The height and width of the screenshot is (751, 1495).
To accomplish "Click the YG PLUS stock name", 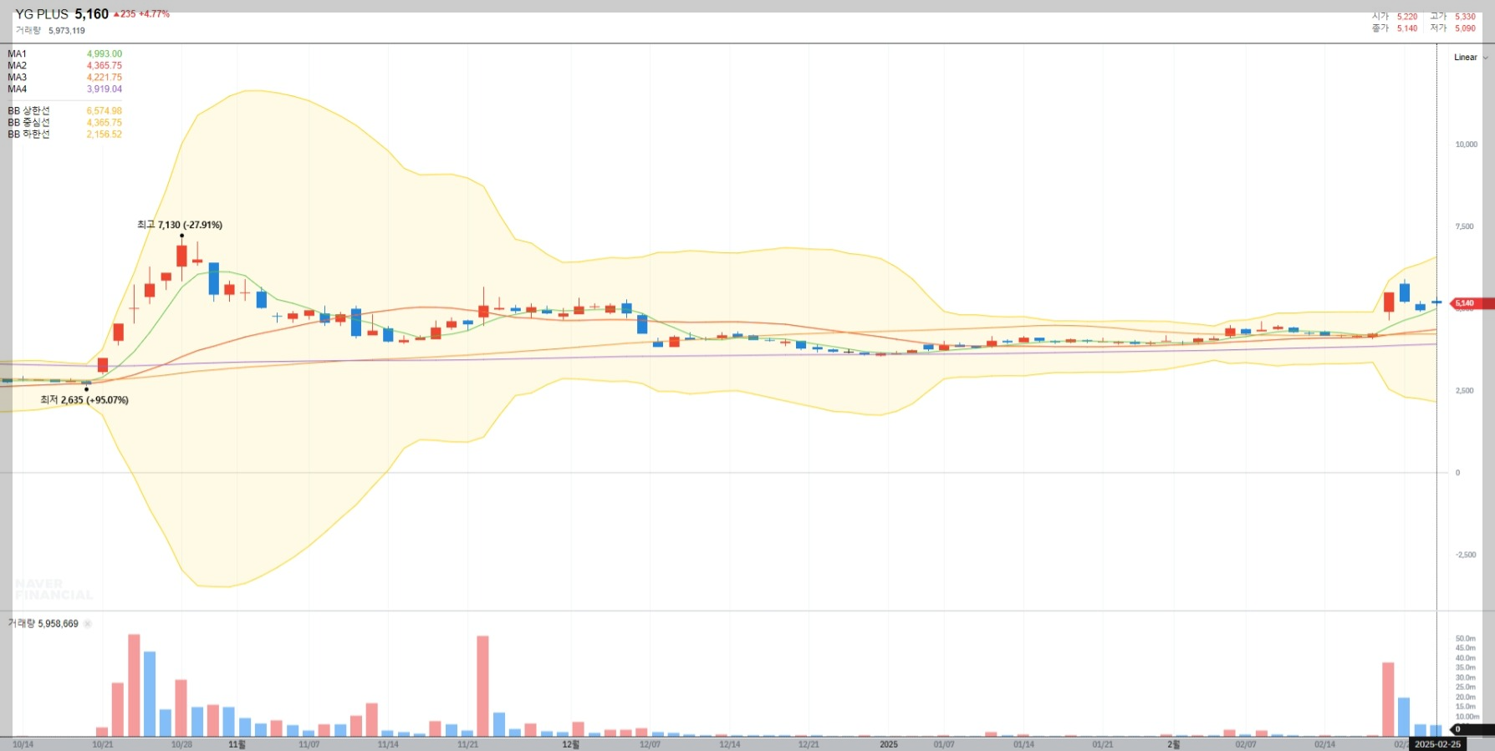I will (x=42, y=14).
